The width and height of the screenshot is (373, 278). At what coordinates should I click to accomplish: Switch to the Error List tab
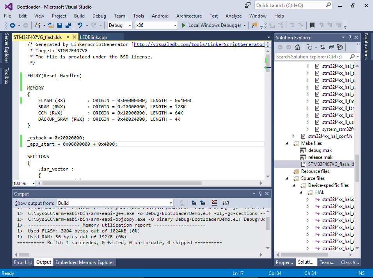click(23, 262)
